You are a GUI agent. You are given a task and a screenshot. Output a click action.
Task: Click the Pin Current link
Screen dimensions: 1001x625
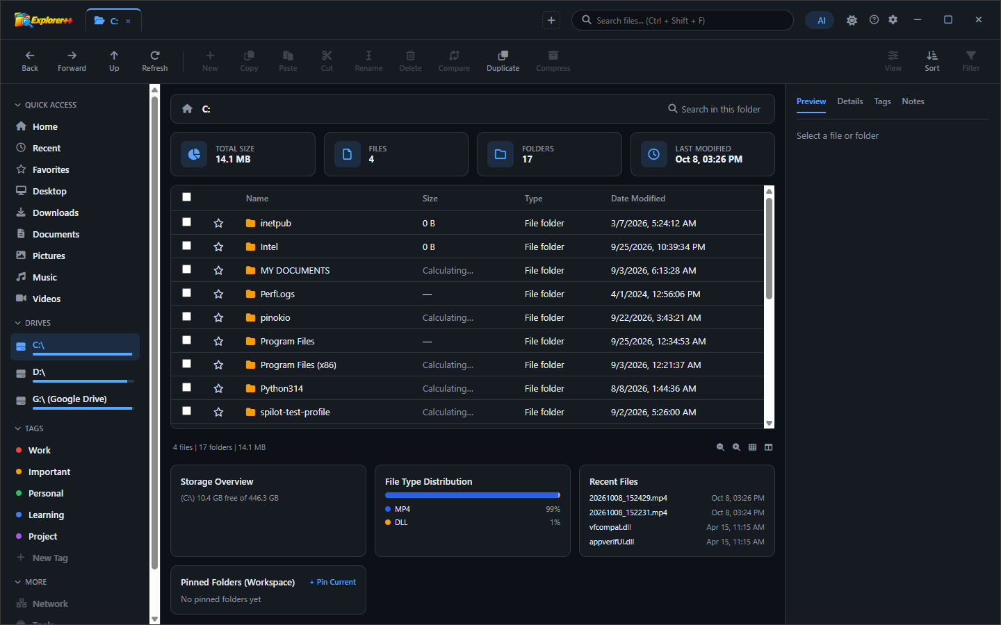[333, 582]
